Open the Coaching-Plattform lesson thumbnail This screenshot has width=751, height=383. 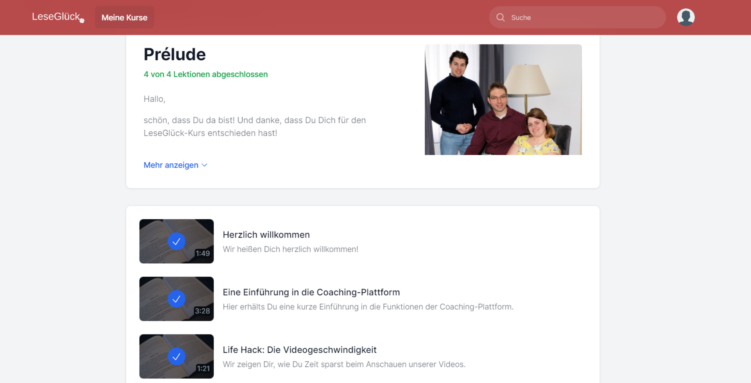[176, 298]
